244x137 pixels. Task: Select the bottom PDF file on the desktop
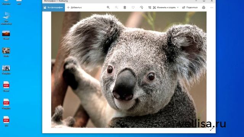(x=6, y=121)
